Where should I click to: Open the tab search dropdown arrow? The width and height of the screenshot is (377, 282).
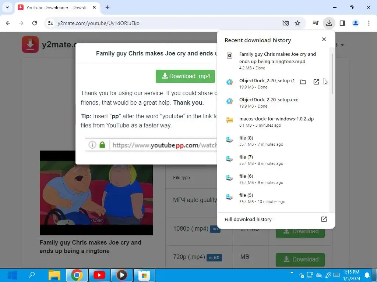pos(7,7)
